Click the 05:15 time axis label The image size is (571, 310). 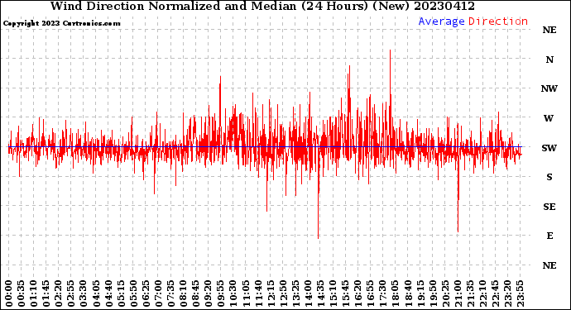click(x=122, y=293)
